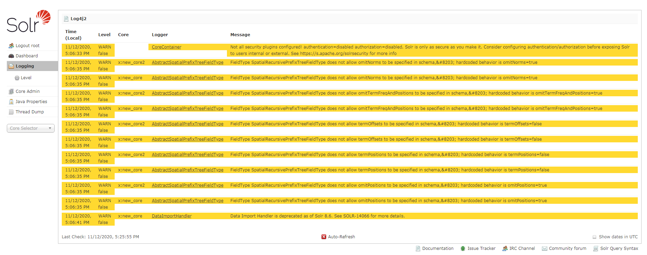Viewport: 647px width, 255px height.
Task: Click the Solr Query Syntax icon
Action: 596,249
